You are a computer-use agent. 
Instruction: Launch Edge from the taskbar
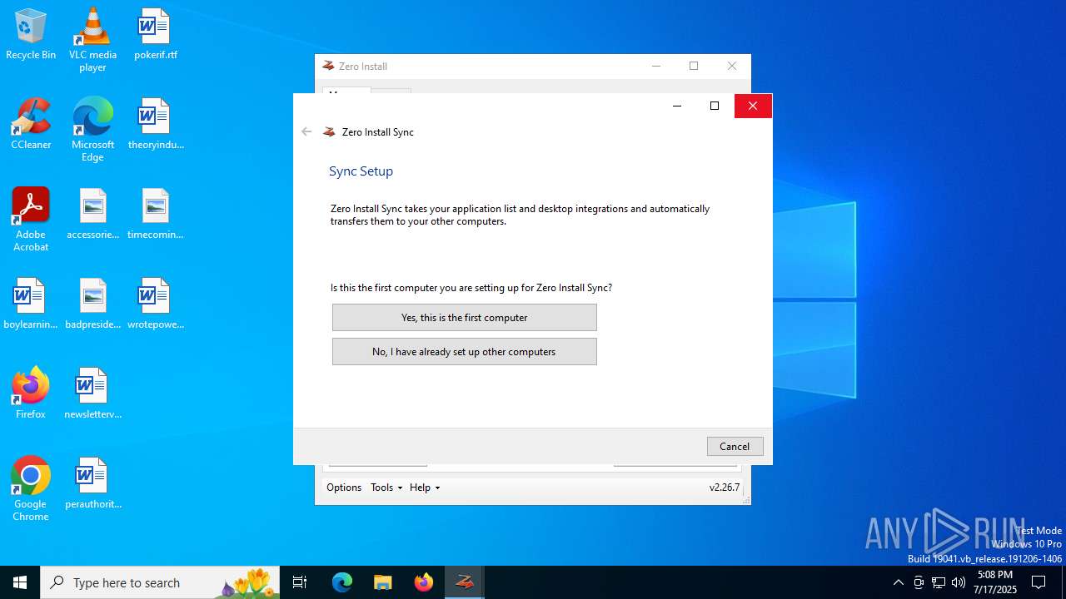click(x=342, y=582)
